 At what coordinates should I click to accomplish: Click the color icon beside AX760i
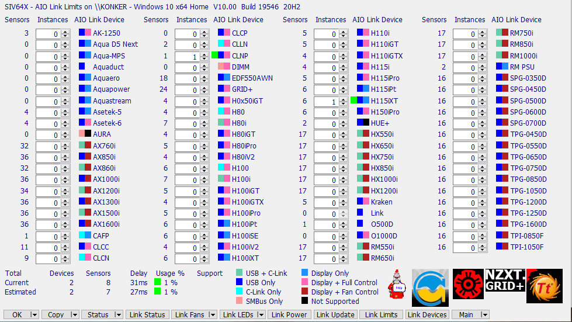85,145
